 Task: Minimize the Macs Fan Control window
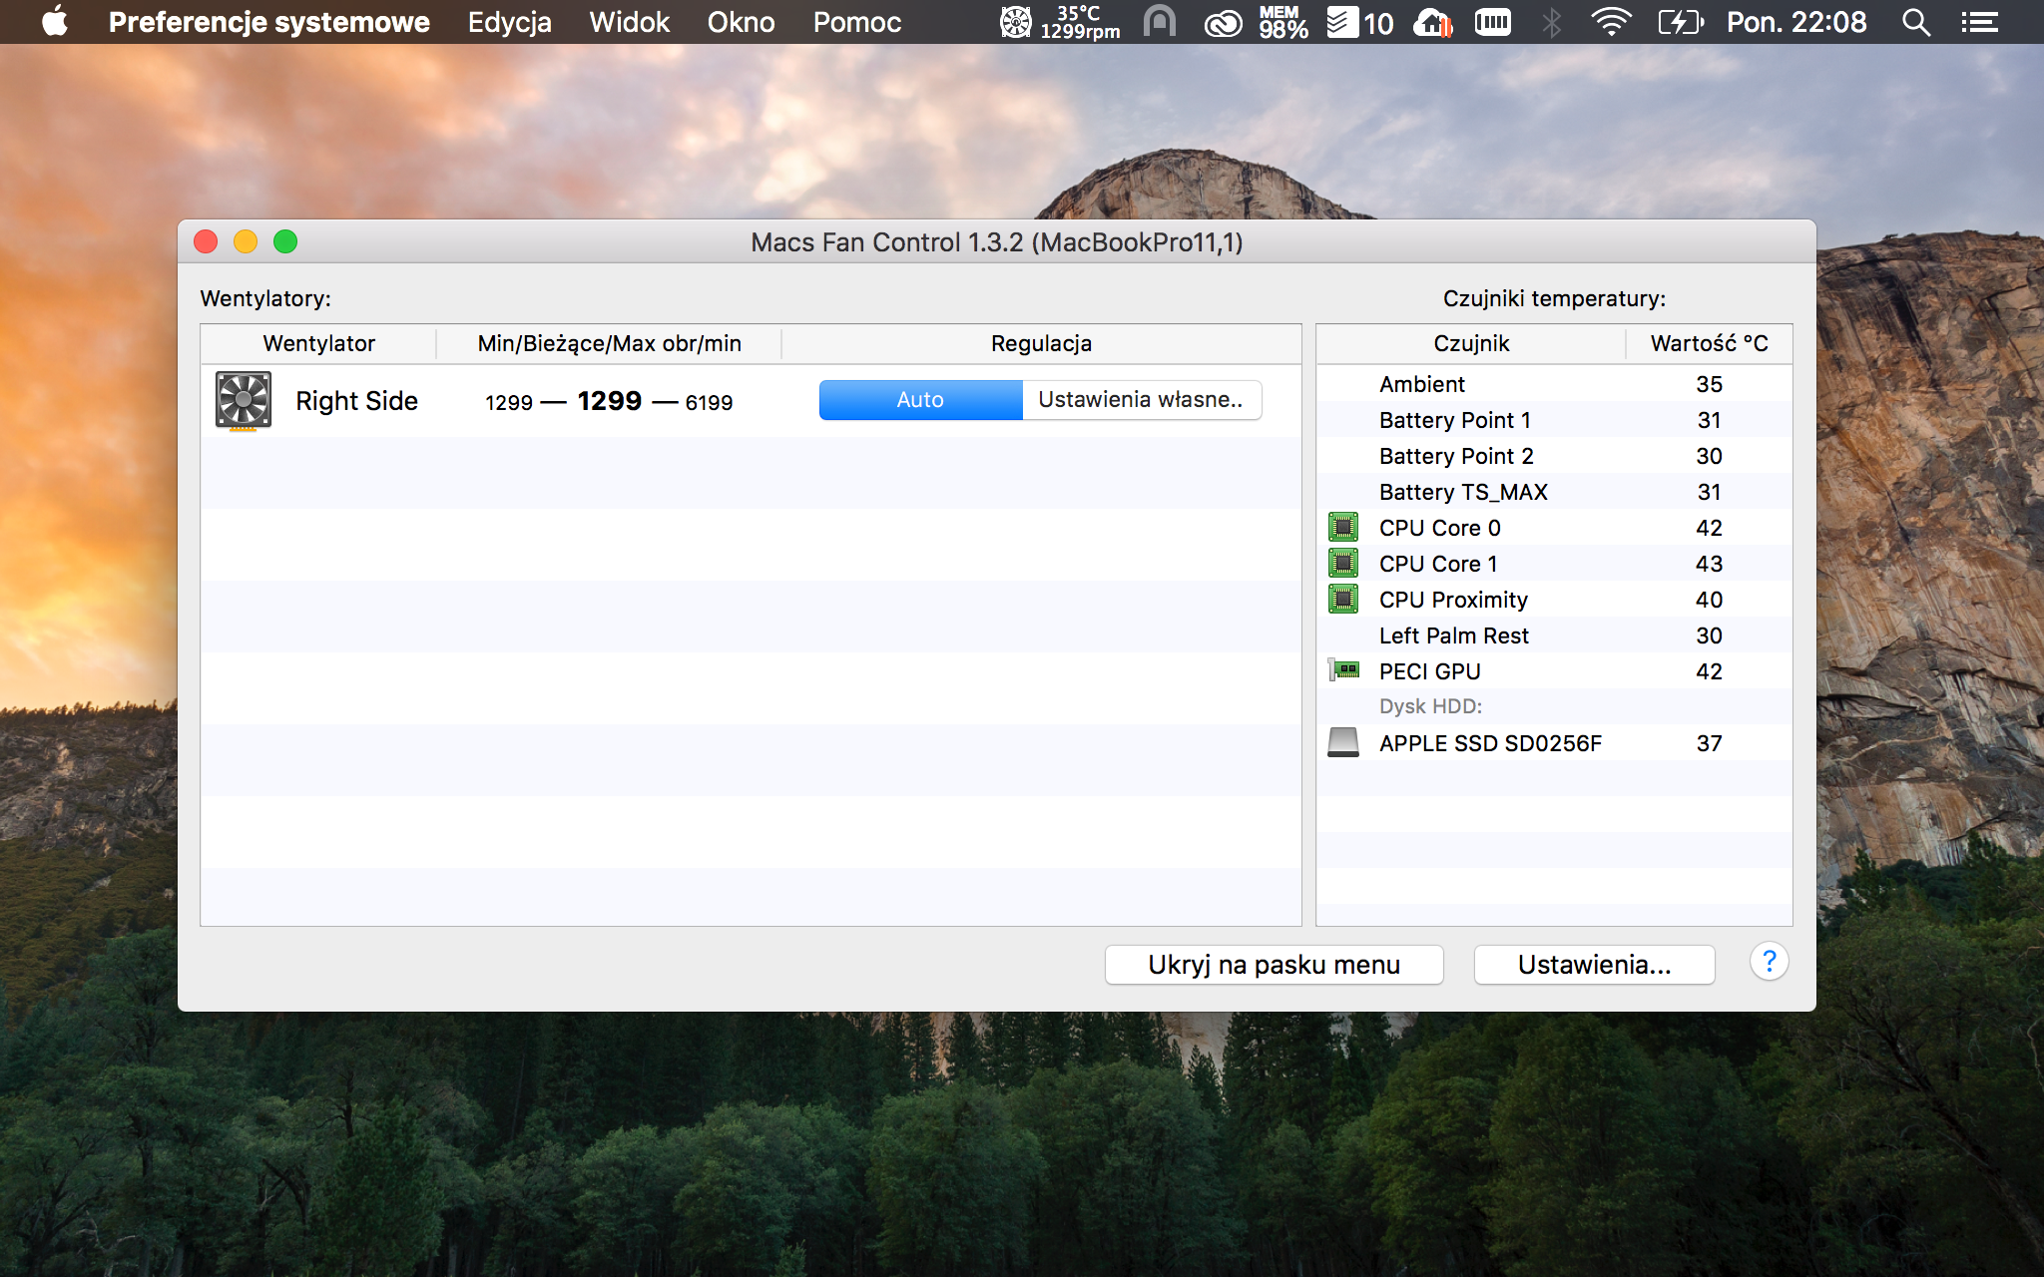pos(246,241)
